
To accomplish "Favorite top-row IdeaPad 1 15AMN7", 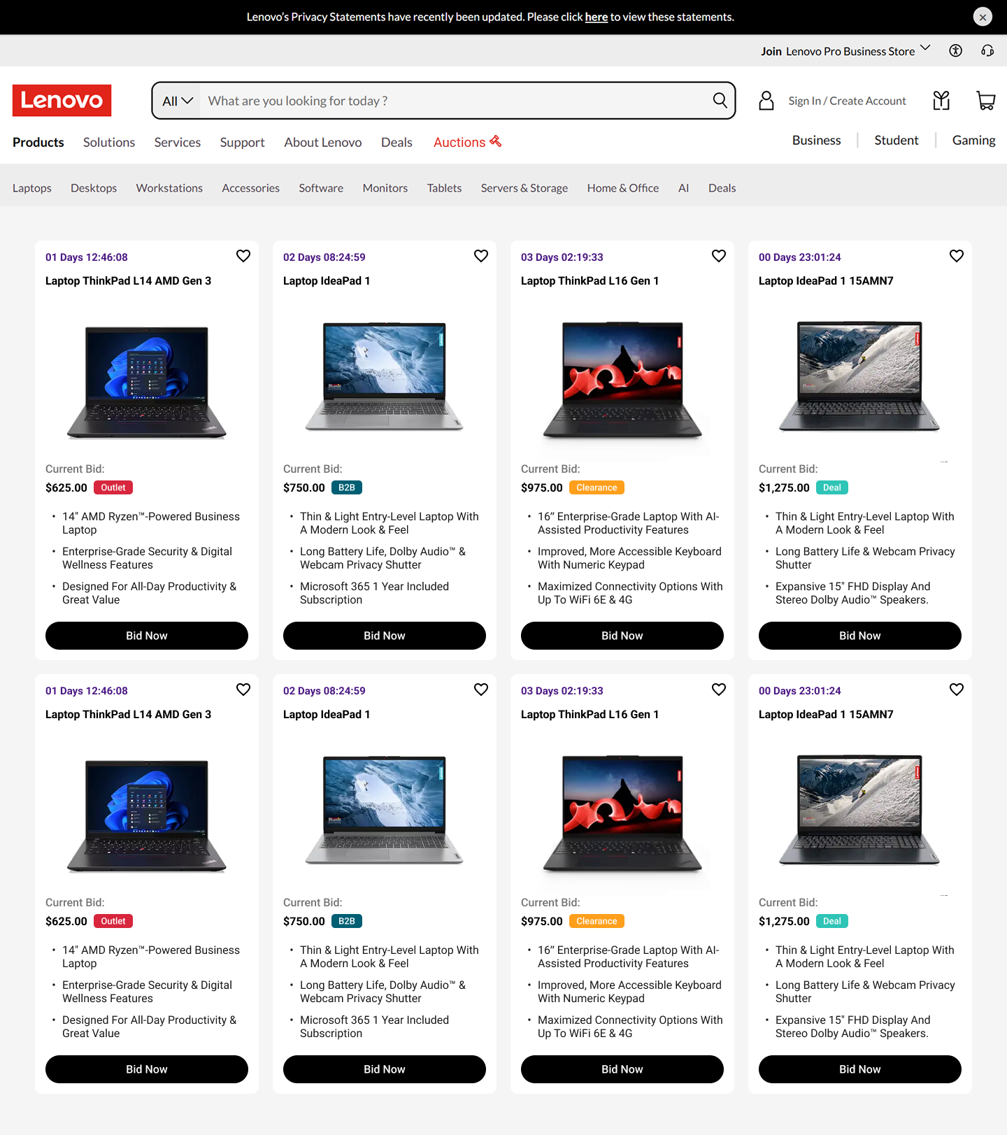I will point(957,256).
